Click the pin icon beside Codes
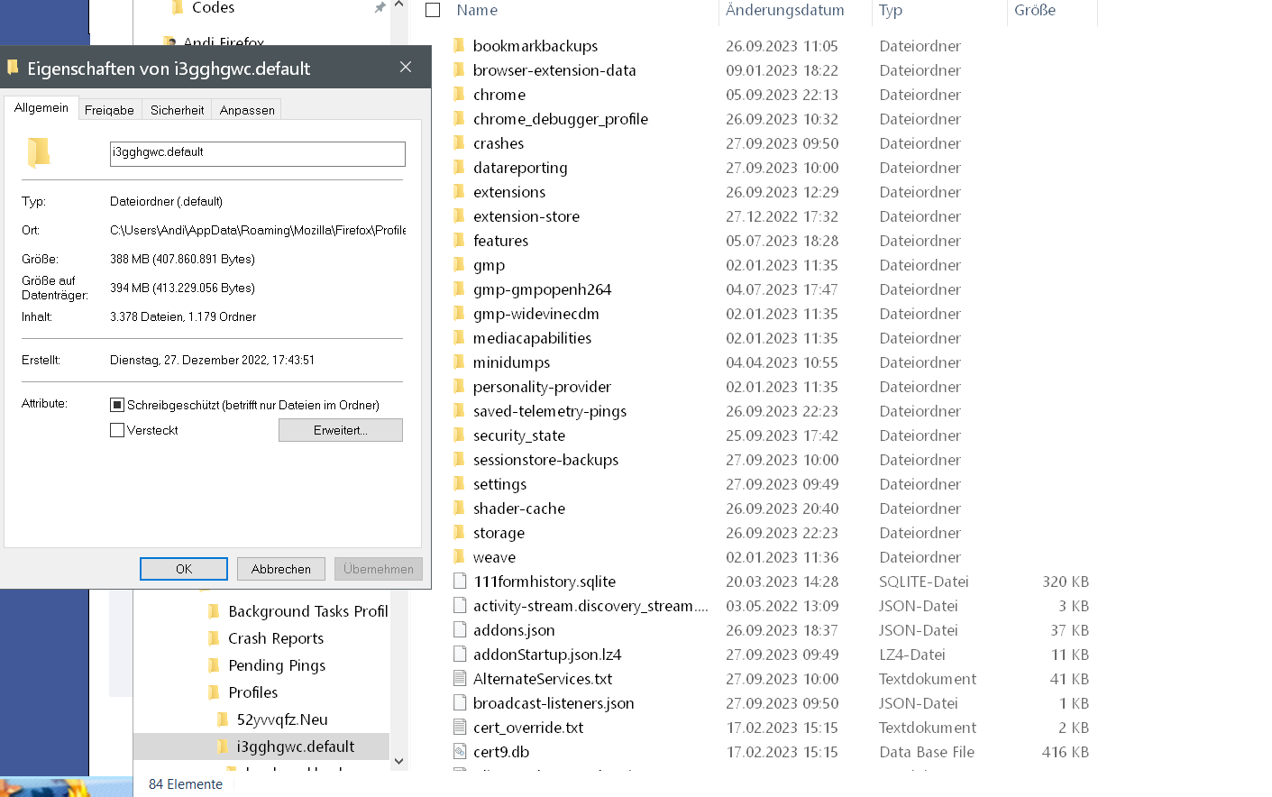1272x797 pixels. [380, 8]
